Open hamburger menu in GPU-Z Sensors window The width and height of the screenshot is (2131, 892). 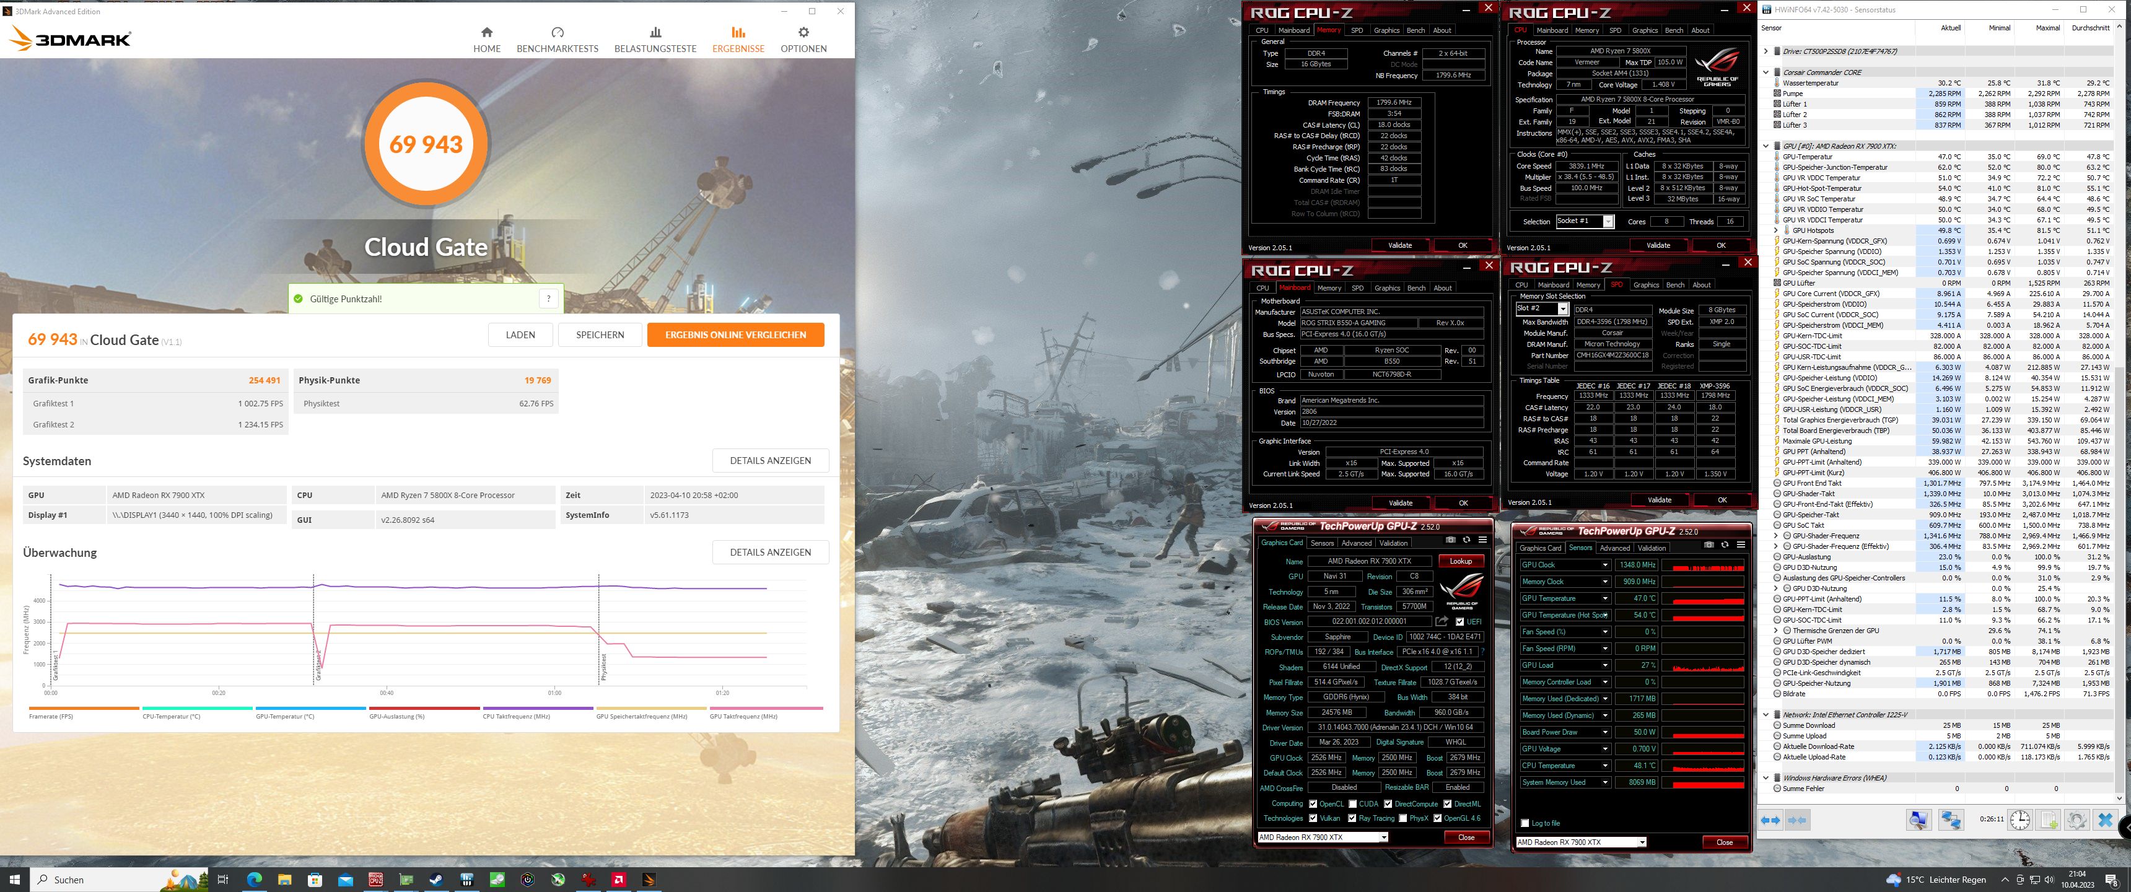coord(1741,544)
